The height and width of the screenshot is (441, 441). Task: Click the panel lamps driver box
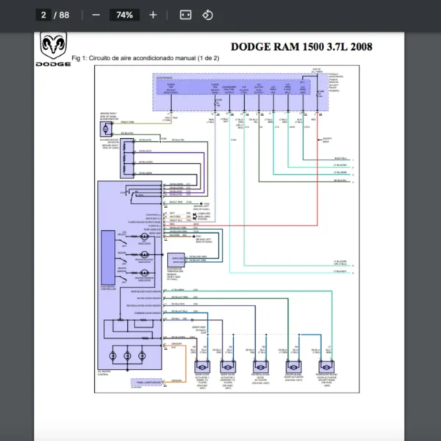point(143,382)
